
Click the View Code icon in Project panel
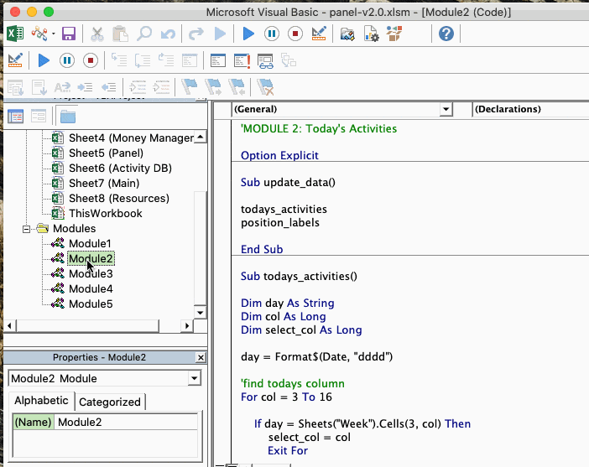pyautogui.click(x=15, y=116)
